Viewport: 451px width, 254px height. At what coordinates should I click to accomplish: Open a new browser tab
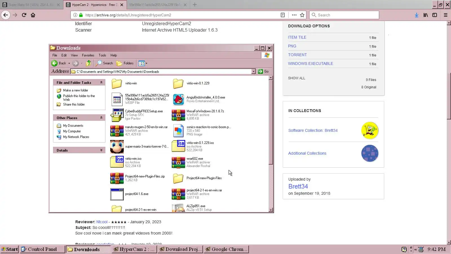[x=195, y=5]
